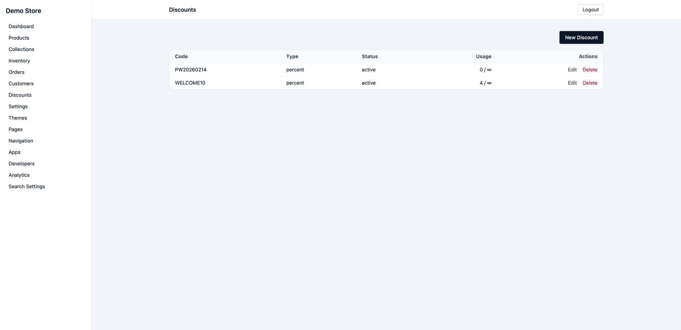Go to Customers
Image resolution: width=681 pixels, height=330 pixels.
click(x=21, y=83)
